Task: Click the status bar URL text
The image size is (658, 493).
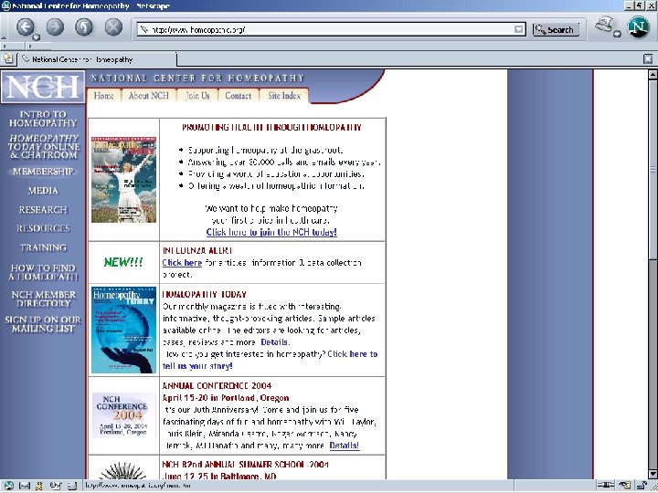Action: [x=139, y=486]
